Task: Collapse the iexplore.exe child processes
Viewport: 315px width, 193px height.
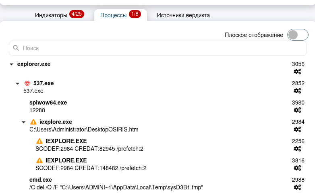Action: 24,122
